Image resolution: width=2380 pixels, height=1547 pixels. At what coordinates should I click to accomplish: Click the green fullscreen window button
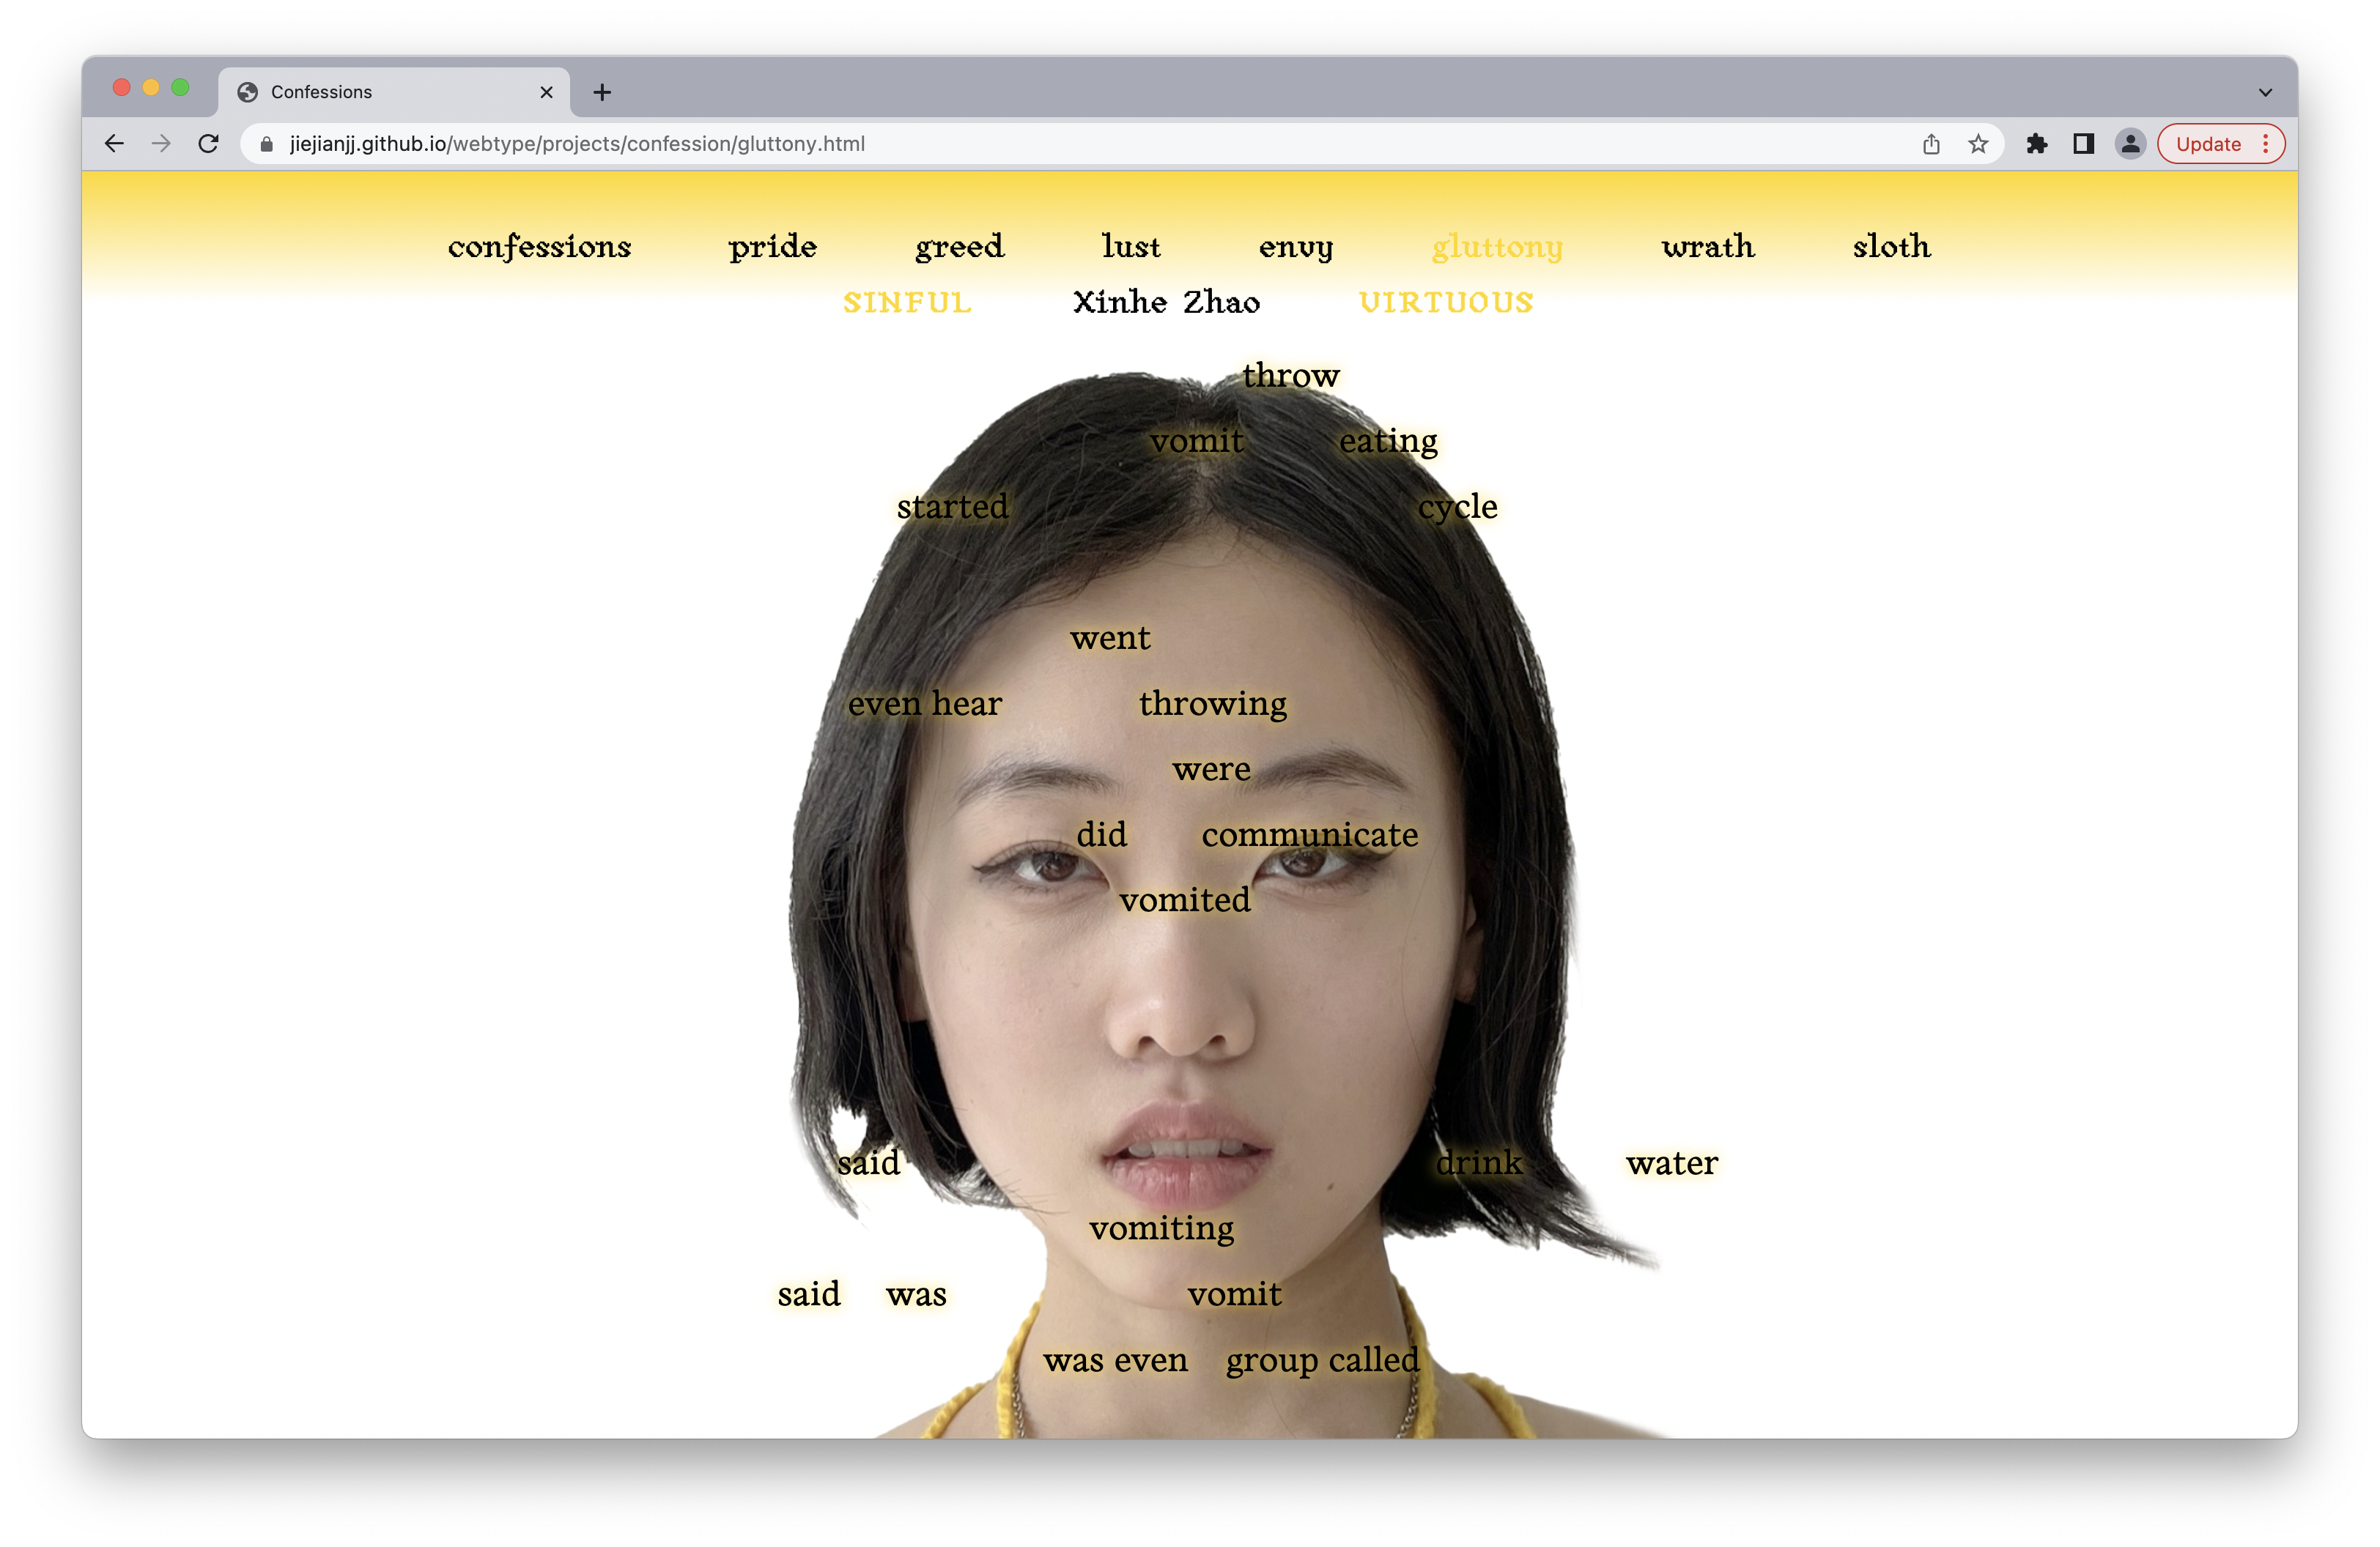(180, 88)
